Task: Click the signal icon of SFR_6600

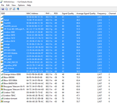Action: tap(2, 59)
